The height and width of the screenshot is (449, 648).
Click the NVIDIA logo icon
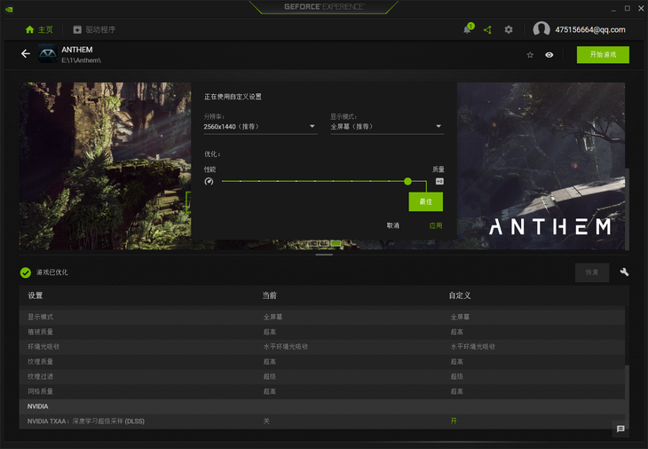(9, 9)
